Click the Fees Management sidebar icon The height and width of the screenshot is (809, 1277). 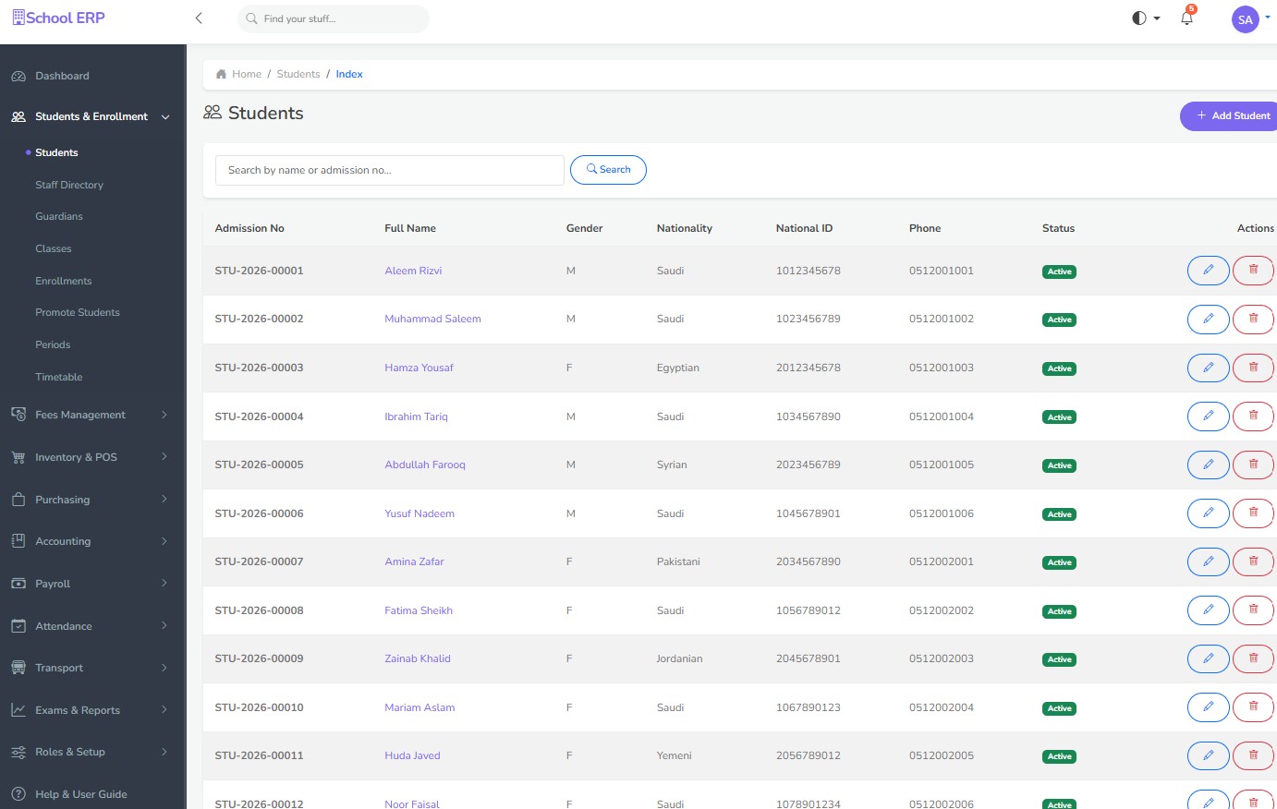click(x=18, y=415)
